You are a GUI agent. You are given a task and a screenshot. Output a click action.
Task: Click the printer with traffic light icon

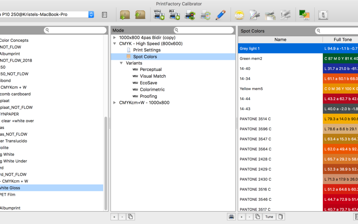pyautogui.click(x=190, y=15)
